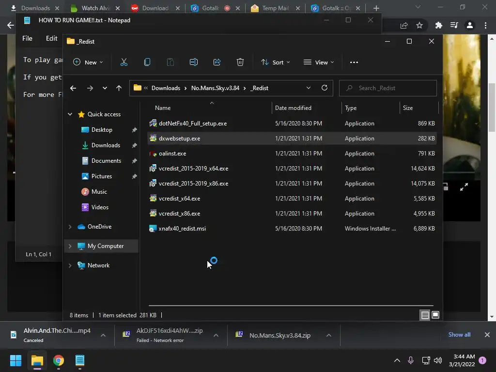Go forward with Explorer's forward arrow
Screen dimensions: 496x372
(90, 88)
